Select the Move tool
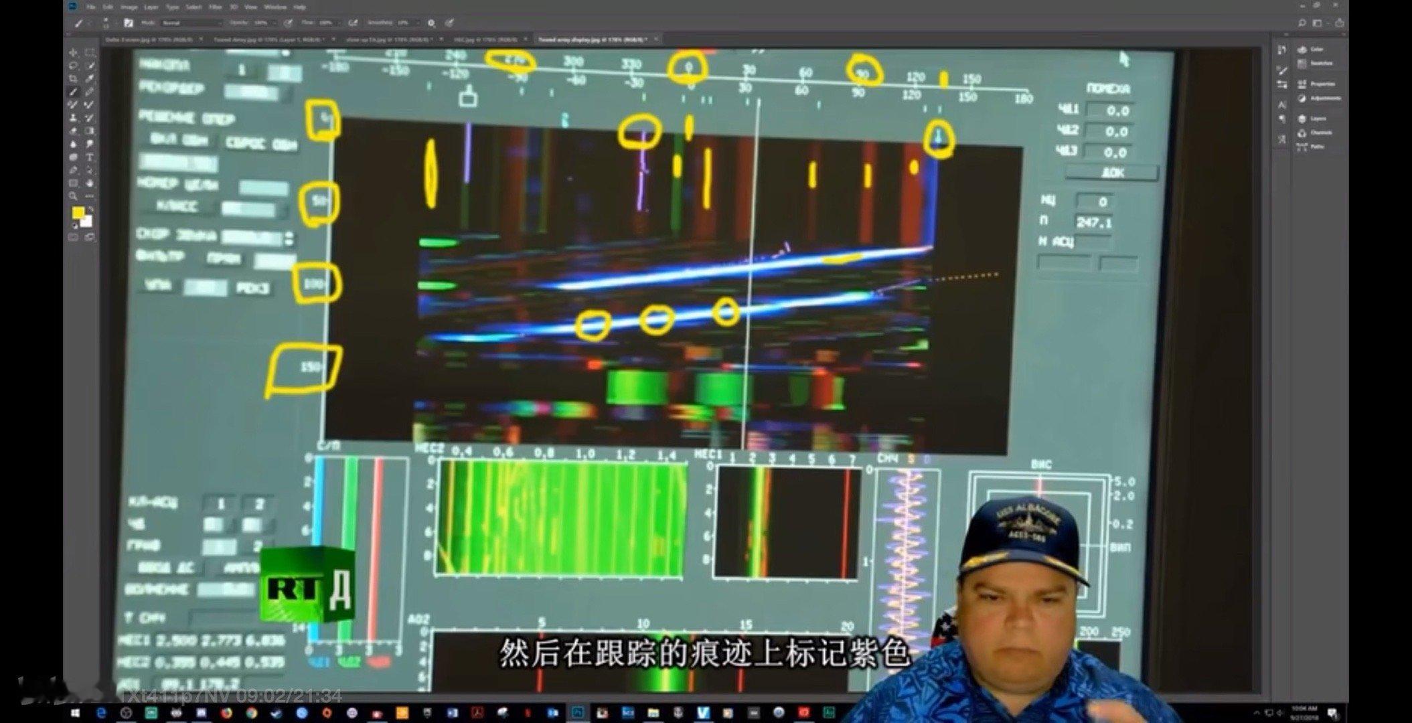1412x723 pixels. click(x=72, y=52)
